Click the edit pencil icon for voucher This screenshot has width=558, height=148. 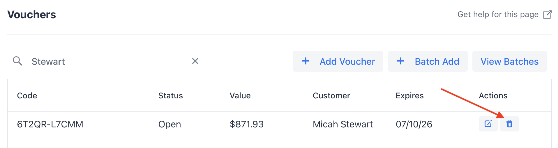488,124
